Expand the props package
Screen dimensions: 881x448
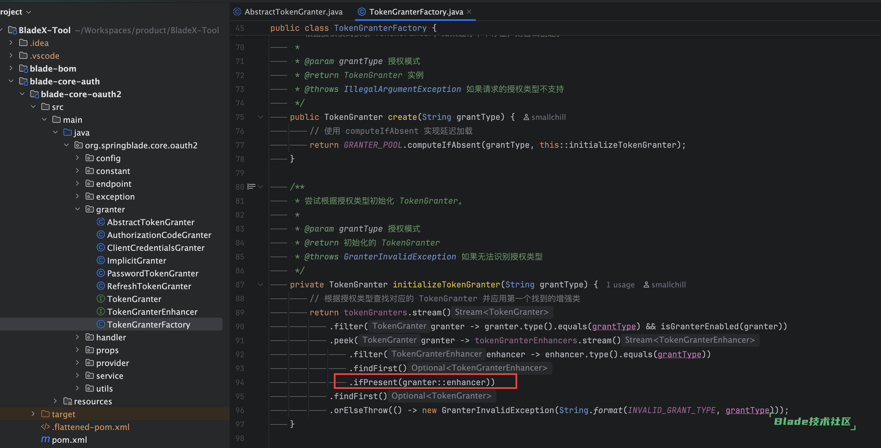pos(77,350)
